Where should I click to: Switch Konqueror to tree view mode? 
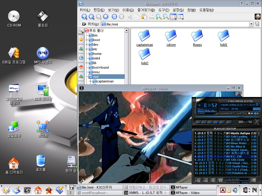pyautogui.click(x=180, y=17)
